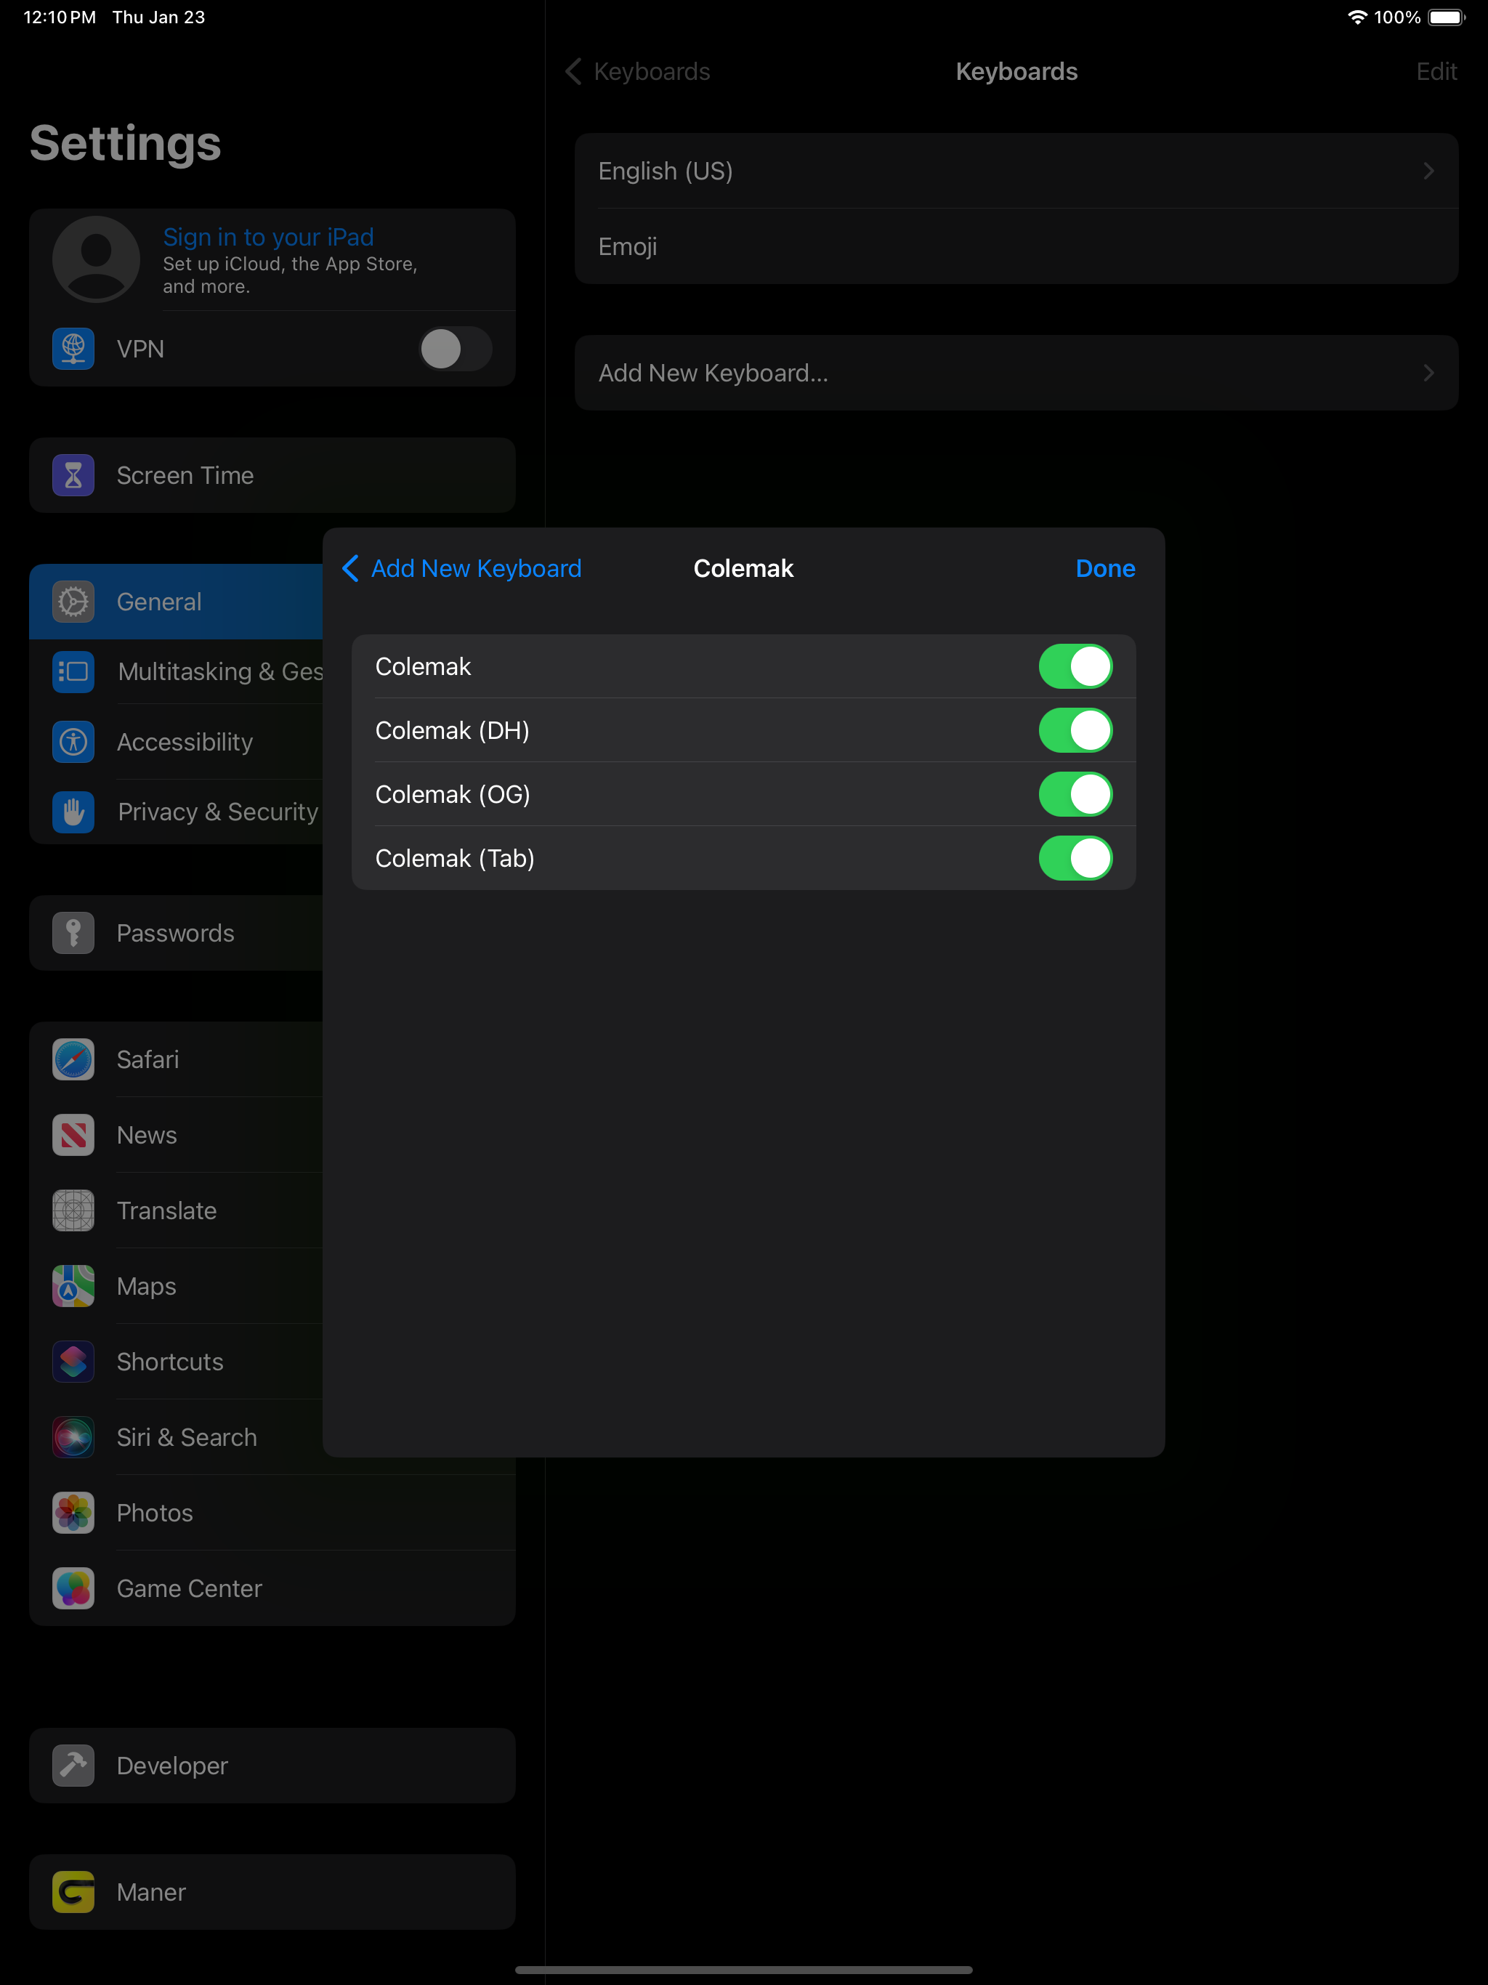The height and width of the screenshot is (1985, 1488).
Task: Tap the Wi-Fi status icon
Action: pos(1357,17)
